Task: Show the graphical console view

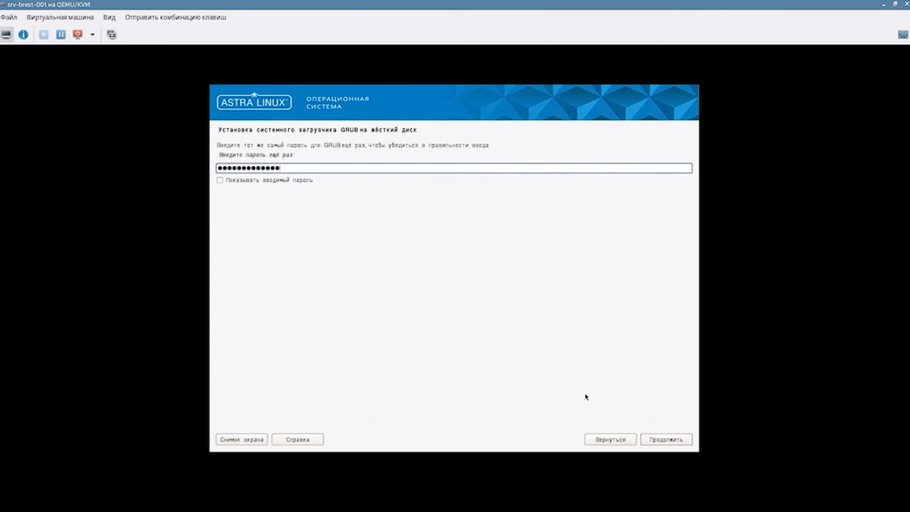Action: (6, 35)
